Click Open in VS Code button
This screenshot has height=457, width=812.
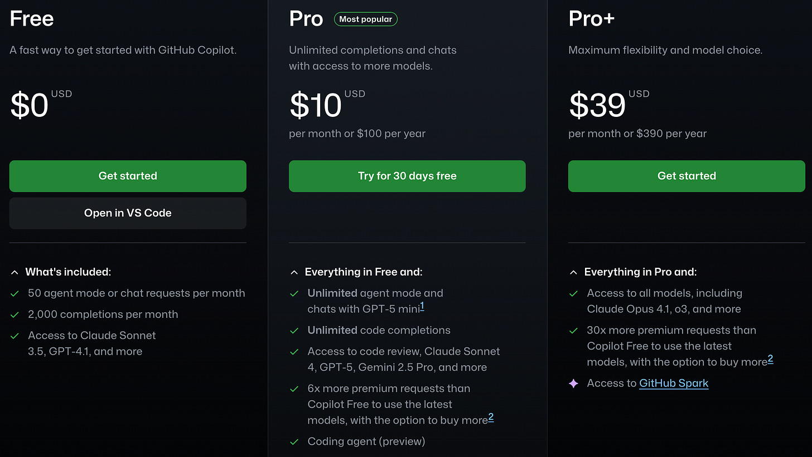pyautogui.click(x=128, y=213)
